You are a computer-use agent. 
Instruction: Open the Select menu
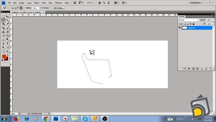coord(36,3)
